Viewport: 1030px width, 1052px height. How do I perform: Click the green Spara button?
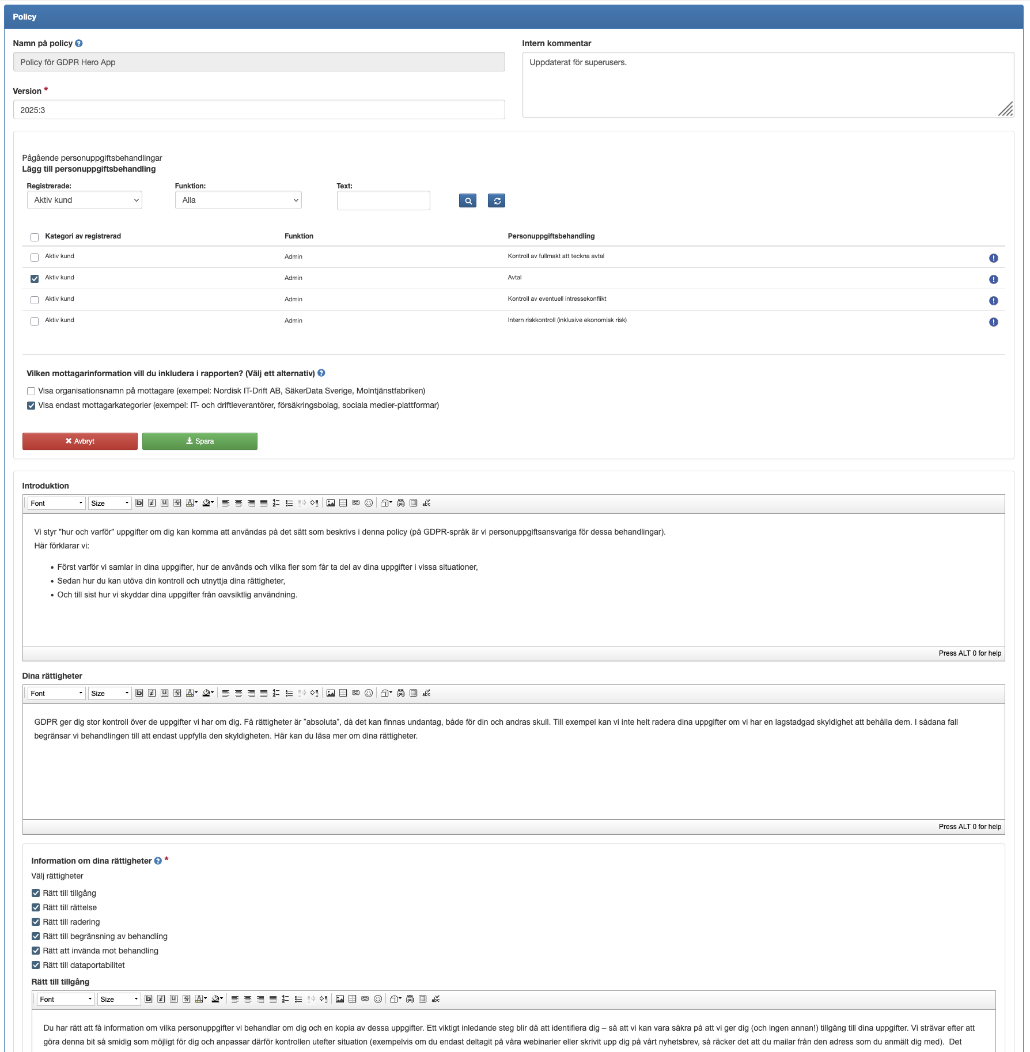[199, 441]
